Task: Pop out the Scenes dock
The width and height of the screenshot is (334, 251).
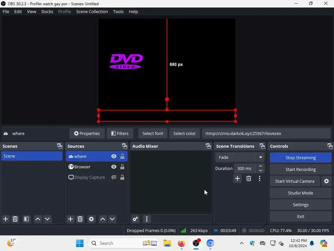Action: [60, 146]
